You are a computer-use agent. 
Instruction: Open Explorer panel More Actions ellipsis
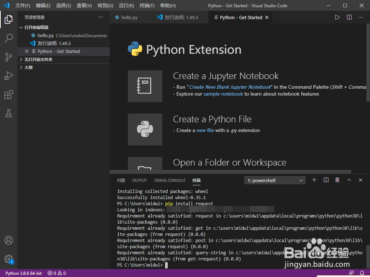(100, 17)
